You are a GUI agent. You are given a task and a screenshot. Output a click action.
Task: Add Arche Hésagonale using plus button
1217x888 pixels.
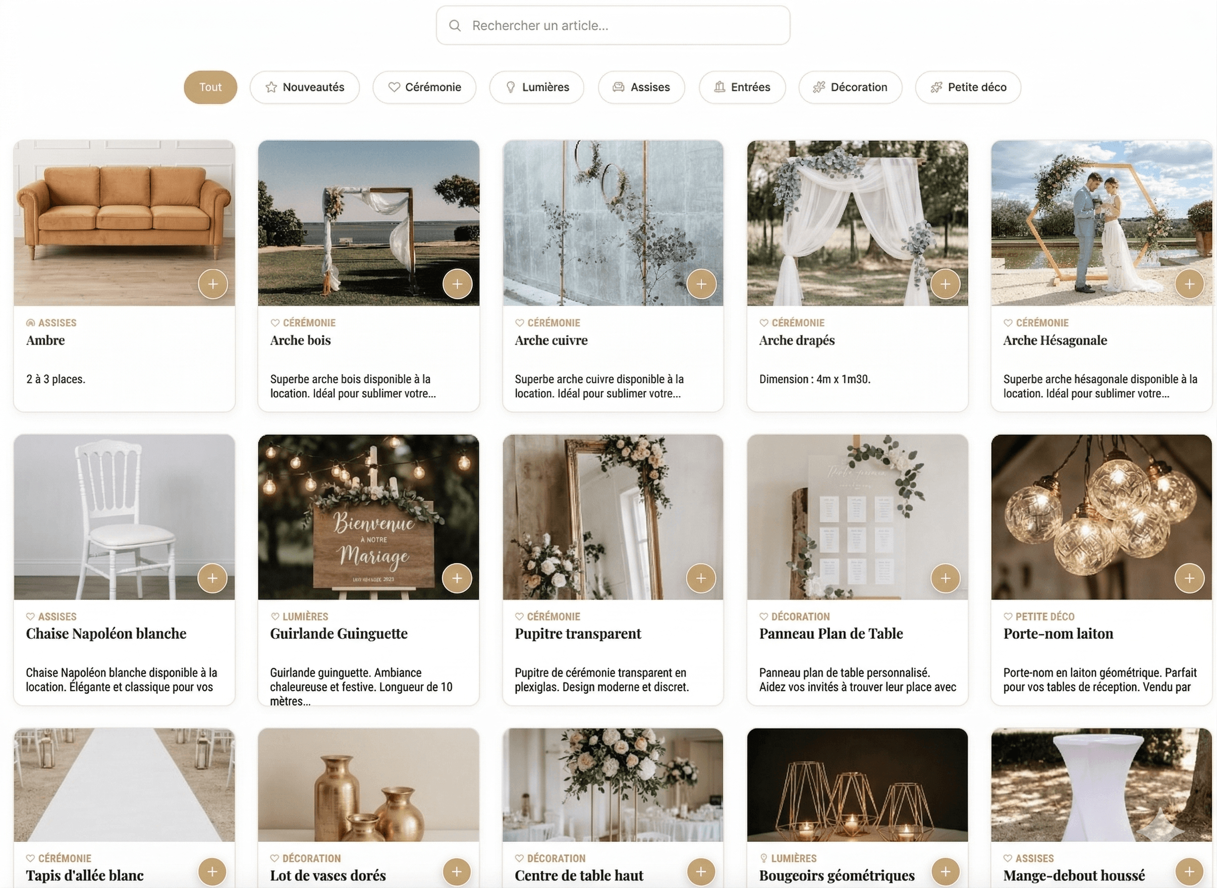(x=1190, y=284)
